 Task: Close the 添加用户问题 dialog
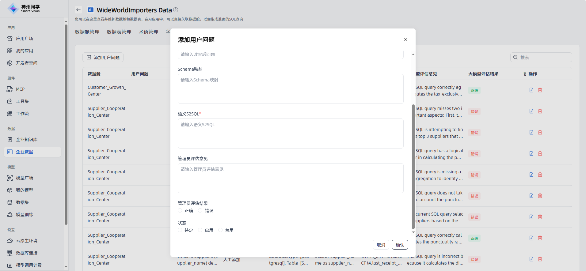coord(405,40)
